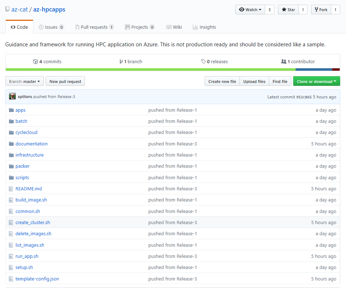Open the README.md file link

tap(29, 189)
